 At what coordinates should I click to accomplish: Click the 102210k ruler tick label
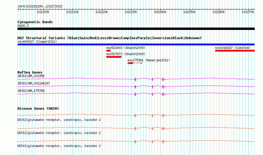pyautogui.click(x=72, y=12)
